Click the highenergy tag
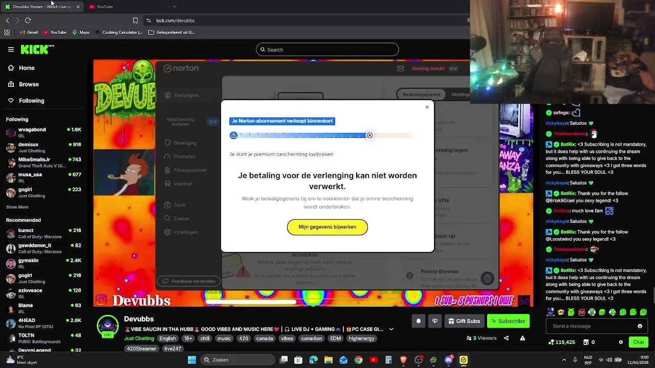 click(361, 338)
